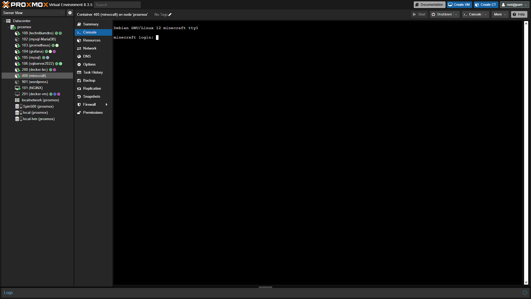Image resolution: width=531 pixels, height=299 pixels.
Task: Click the Shutdown button
Action: coord(442,14)
